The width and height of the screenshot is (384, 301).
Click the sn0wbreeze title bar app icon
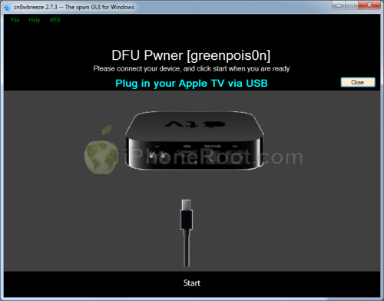click(8, 7)
